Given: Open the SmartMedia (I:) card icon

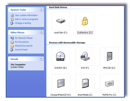Looking at the screenshot, I should pyautogui.click(x=85, y=83).
